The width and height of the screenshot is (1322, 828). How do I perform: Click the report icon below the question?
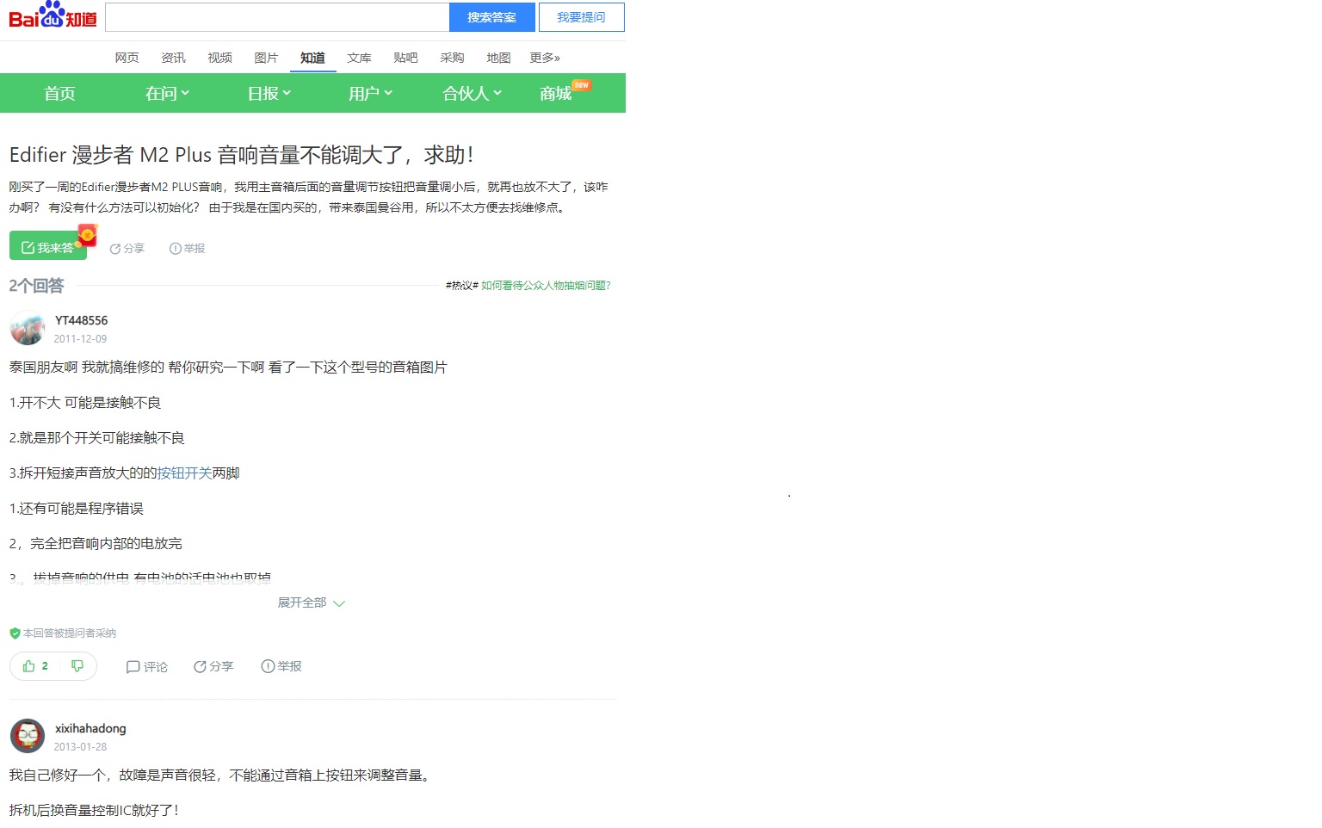click(187, 248)
